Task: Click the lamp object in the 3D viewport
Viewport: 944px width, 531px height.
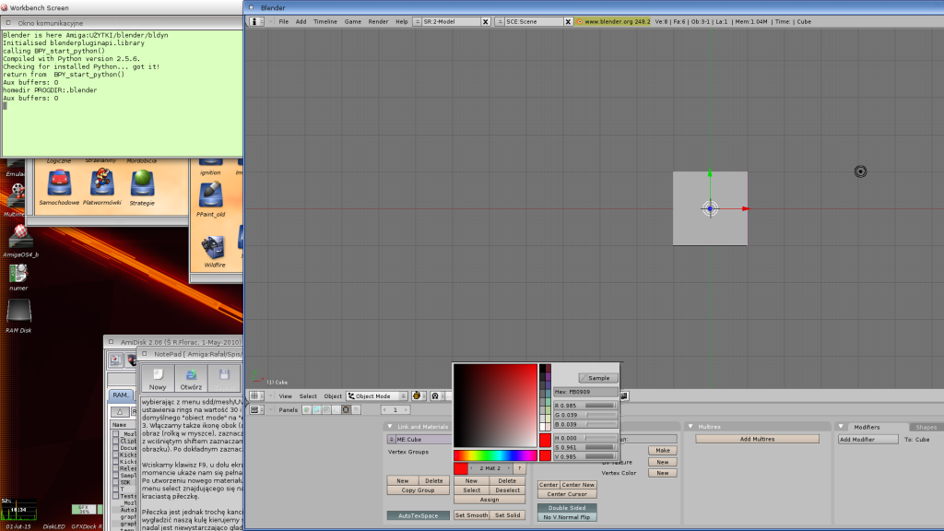Action: (x=860, y=171)
